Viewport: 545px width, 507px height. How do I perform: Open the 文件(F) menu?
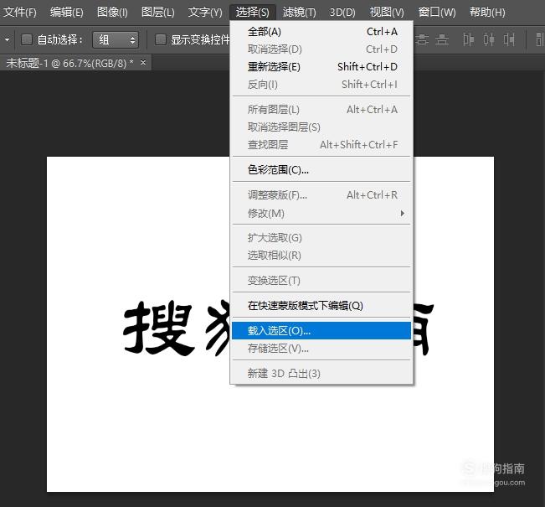pyautogui.click(x=19, y=13)
